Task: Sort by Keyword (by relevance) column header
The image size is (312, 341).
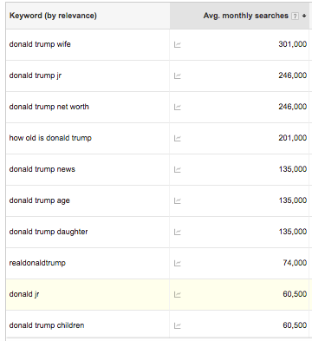Action: (53, 16)
